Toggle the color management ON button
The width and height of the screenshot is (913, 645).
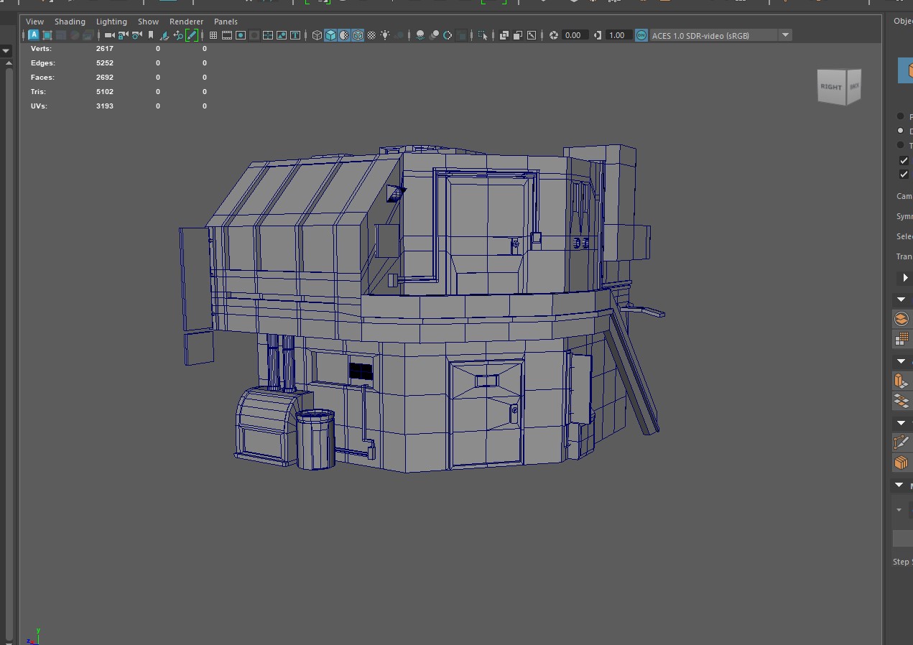(x=641, y=35)
